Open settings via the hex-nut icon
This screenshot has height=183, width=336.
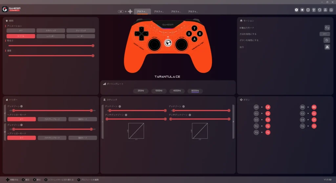click(x=296, y=10)
